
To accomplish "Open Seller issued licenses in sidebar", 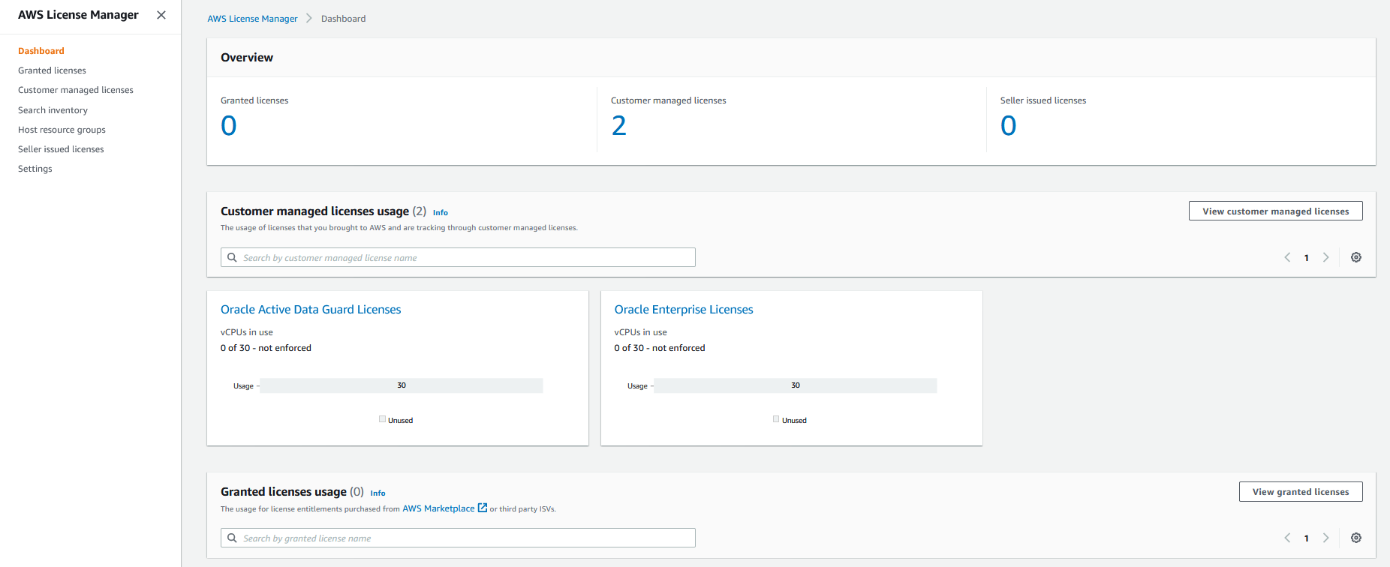I will [61, 149].
